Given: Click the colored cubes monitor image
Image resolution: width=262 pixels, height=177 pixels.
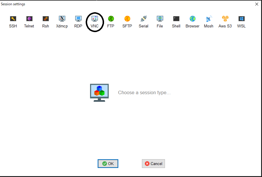Looking at the screenshot, I should tap(99, 92).
